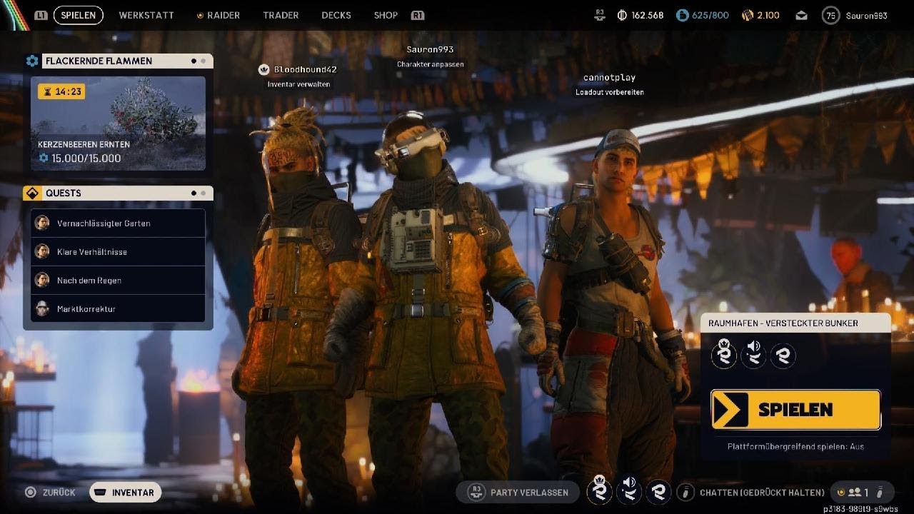The image size is (914, 514).
Task: Click the QUESTS panel header icon
Action: [x=32, y=193]
